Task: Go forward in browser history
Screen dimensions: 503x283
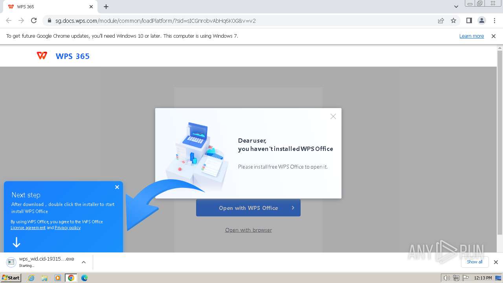Action: point(21,20)
